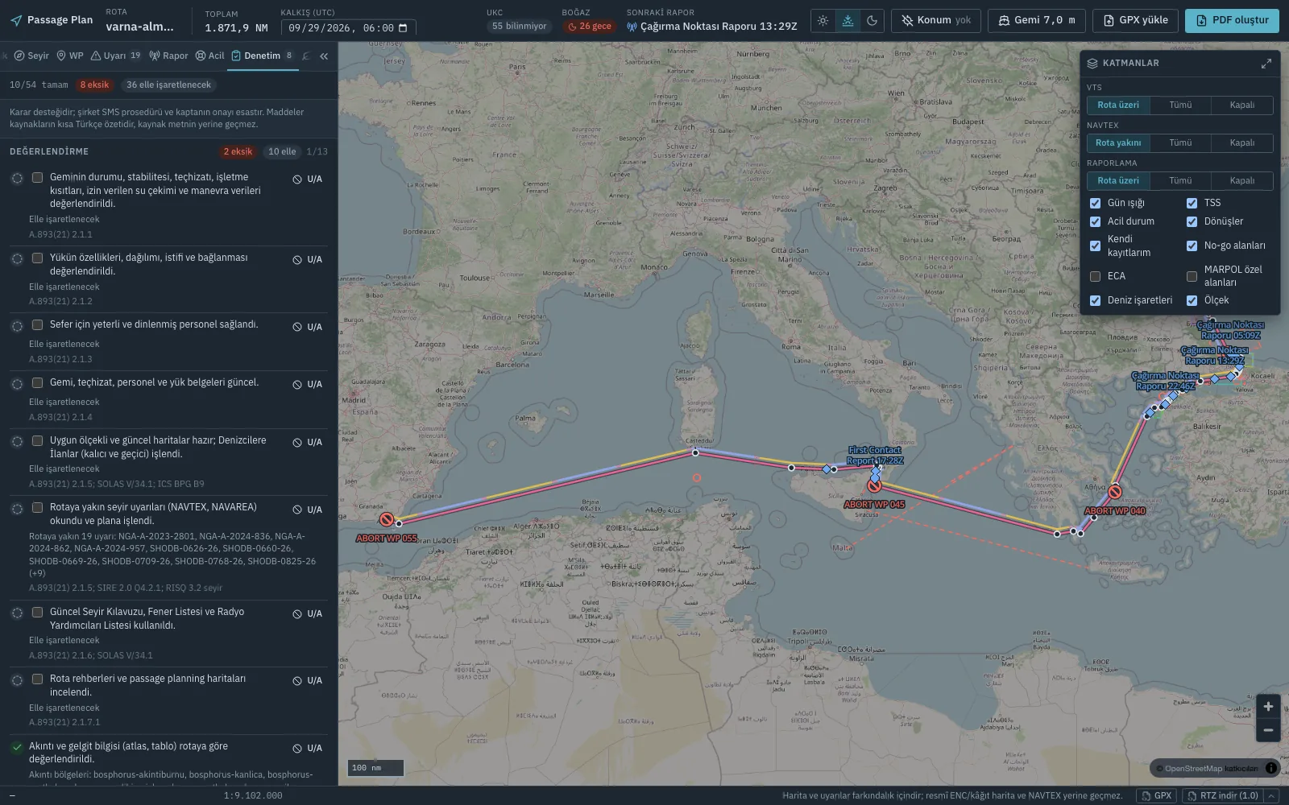
Task: Click the Konum yok button
Action: 935,21
